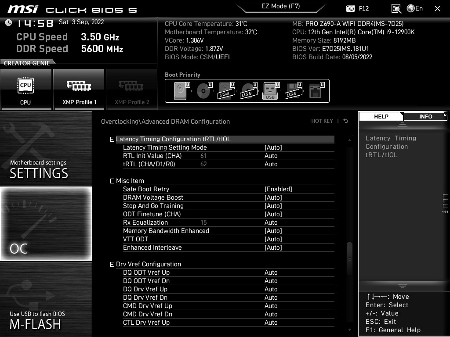Image resolution: width=450 pixels, height=337 pixels.
Task: Change language via the globe En icon
Action: [415, 8]
